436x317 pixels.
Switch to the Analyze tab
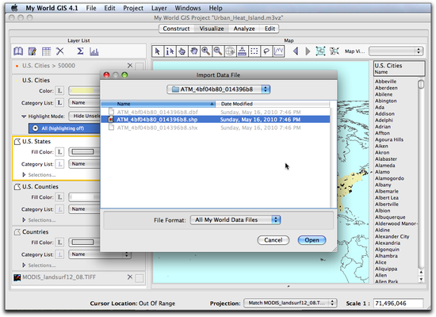click(x=244, y=29)
